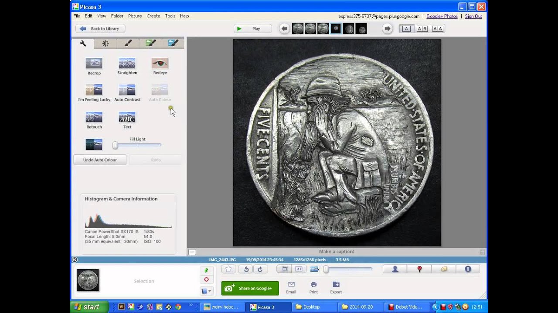Click Share on Google+ button

(x=250, y=288)
